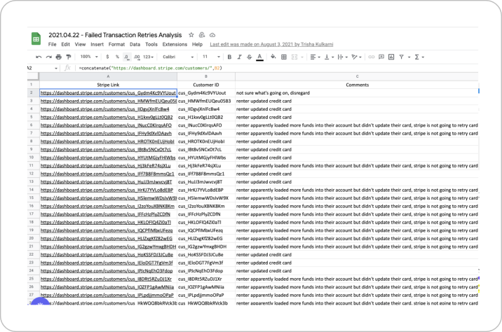Viewport: 502px width, 332px height.
Task: Open horizontal align dropdown
Action: [x=315, y=57]
